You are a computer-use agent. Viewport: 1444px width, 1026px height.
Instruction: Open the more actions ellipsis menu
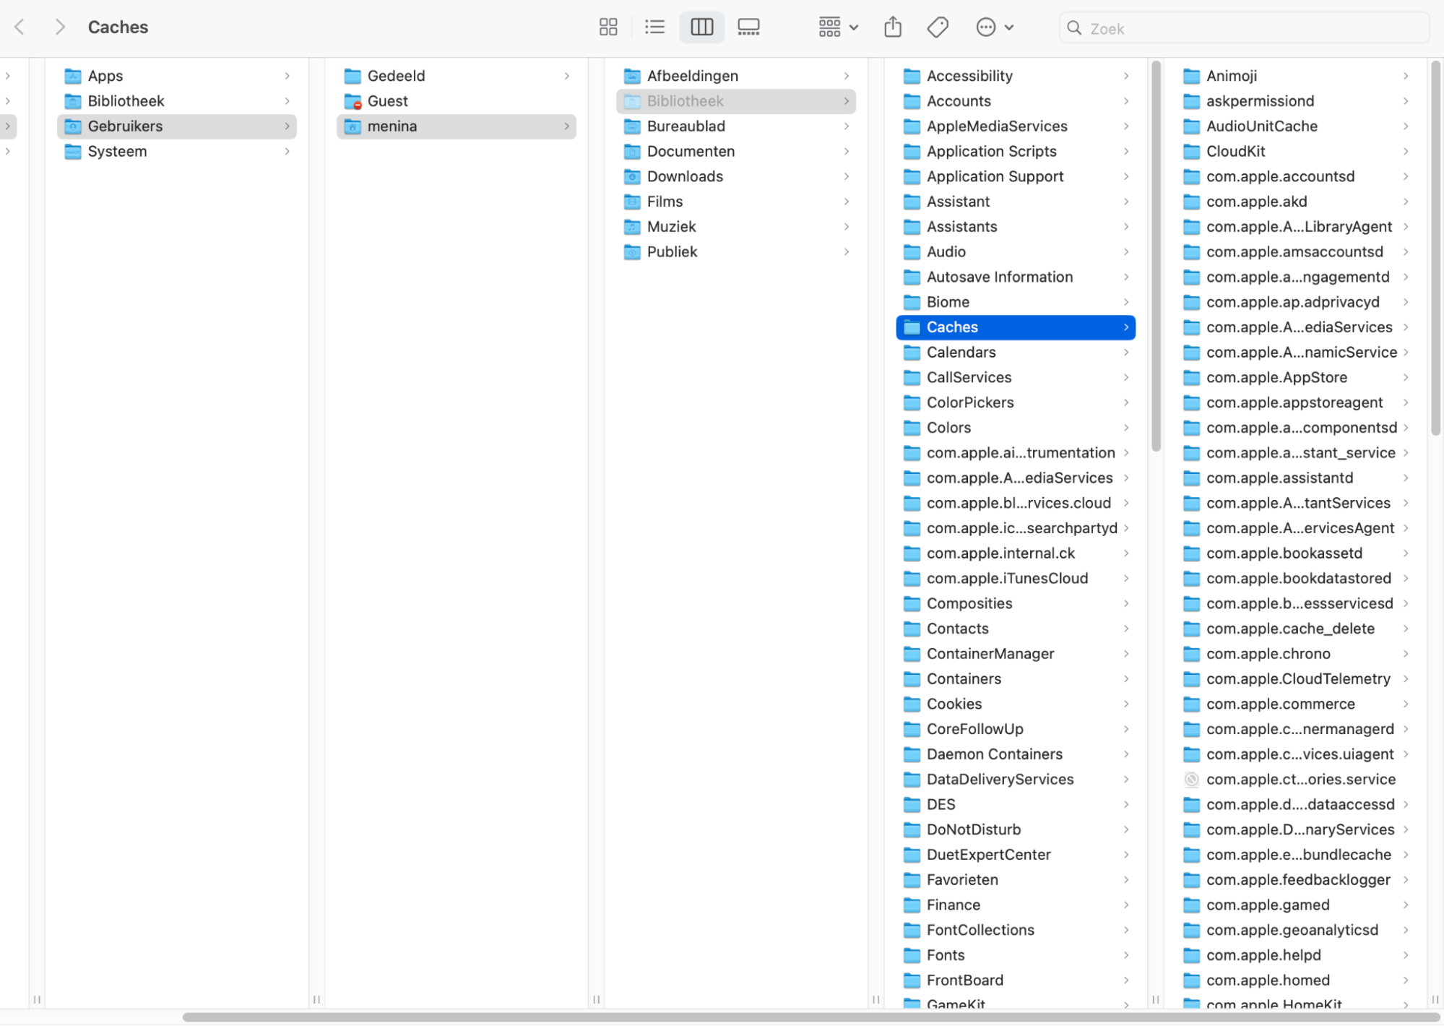(994, 27)
